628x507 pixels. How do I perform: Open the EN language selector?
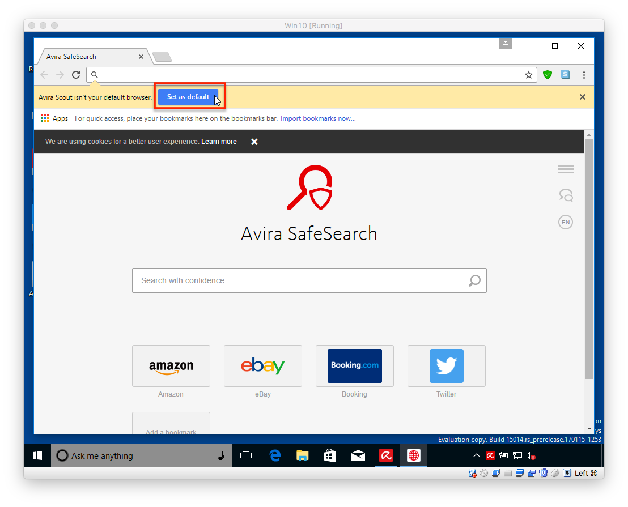click(565, 221)
